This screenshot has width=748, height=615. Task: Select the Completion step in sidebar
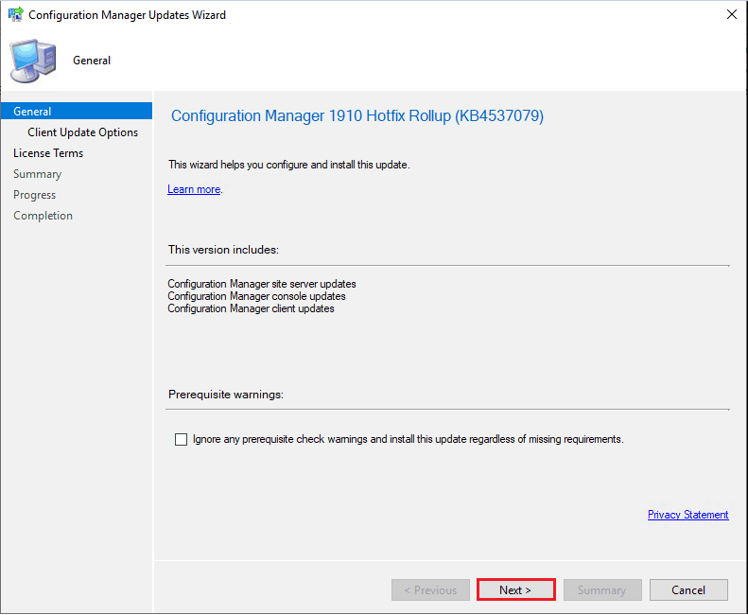point(43,216)
